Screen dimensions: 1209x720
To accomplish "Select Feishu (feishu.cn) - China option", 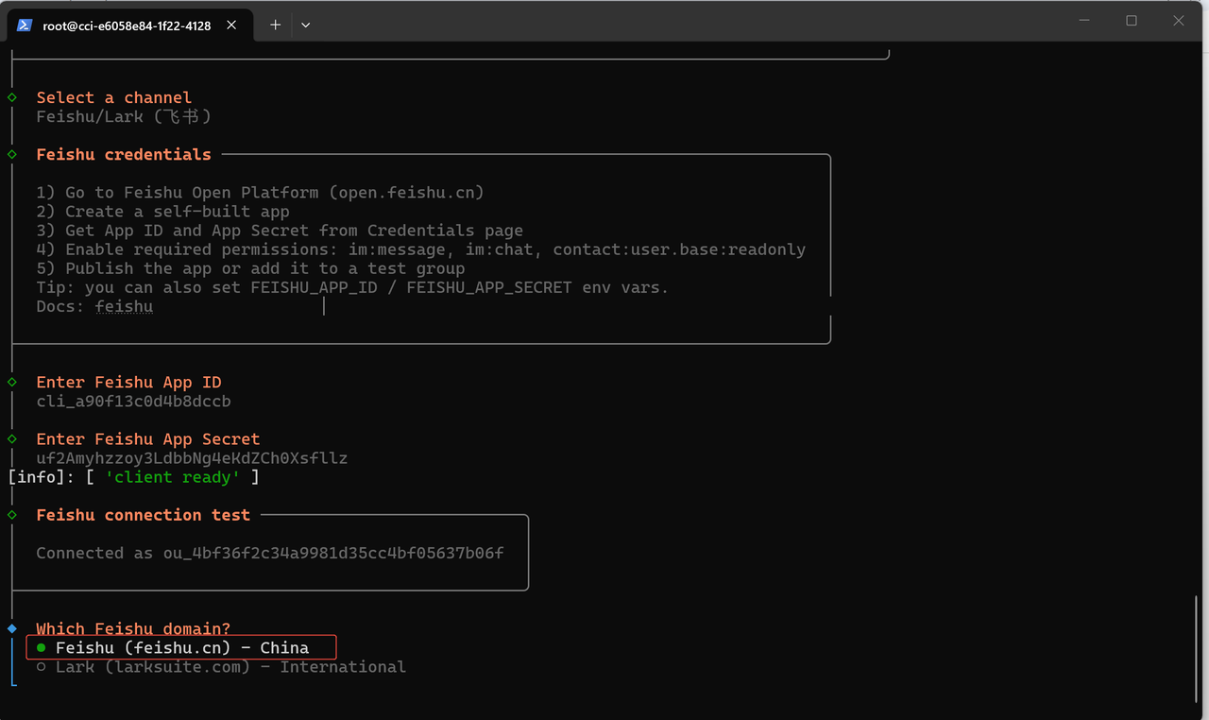I will 181,647.
